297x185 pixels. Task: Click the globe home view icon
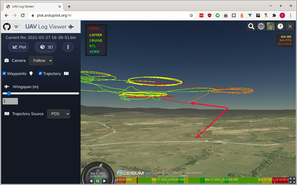click(x=261, y=26)
